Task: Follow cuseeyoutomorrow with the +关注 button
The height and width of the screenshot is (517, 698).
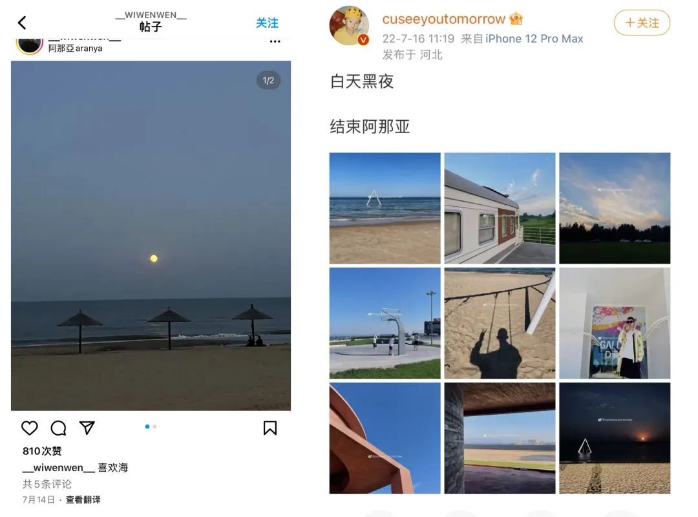Action: coord(642,23)
